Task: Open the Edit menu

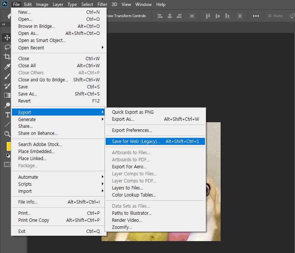Action: click(x=28, y=4)
